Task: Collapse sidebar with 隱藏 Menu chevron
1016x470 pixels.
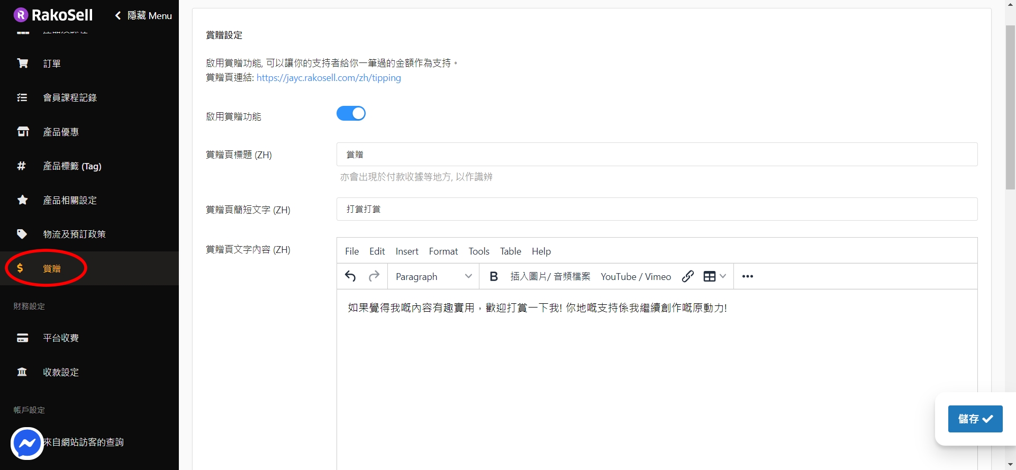Action: (118, 16)
